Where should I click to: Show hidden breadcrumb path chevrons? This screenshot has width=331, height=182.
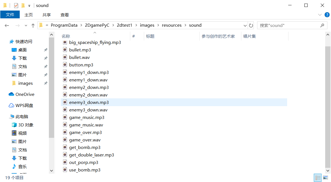pos(47,25)
